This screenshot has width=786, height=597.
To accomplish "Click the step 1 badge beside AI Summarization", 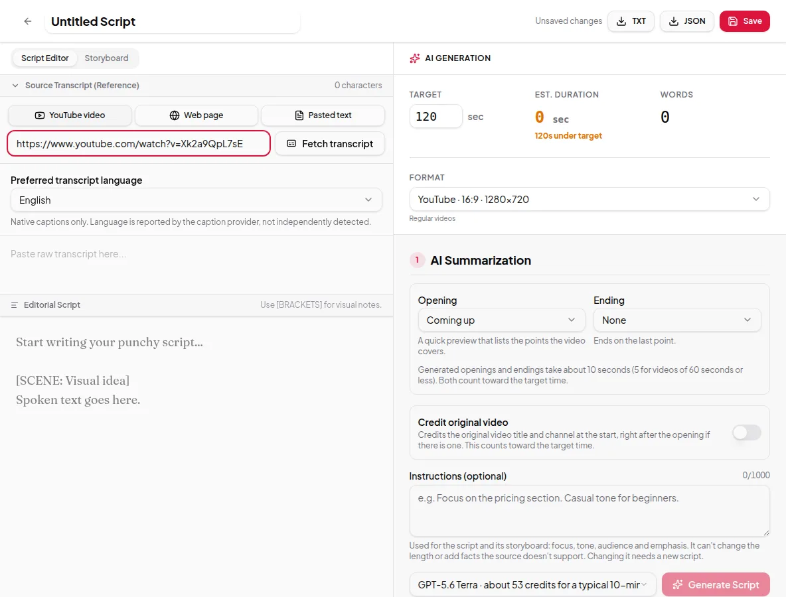I will [x=417, y=260].
